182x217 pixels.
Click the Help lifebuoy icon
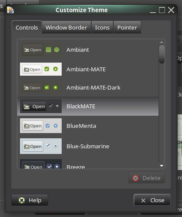coord(22,200)
